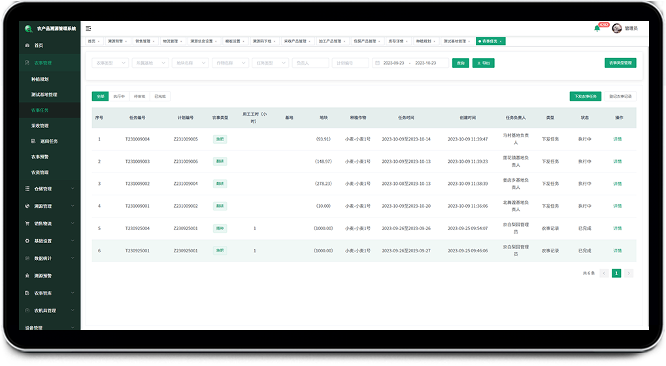Click the system logo in sidebar header
The width and height of the screenshot is (666, 366).
tap(29, 29)
